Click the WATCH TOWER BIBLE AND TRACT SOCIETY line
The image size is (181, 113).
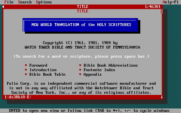[x=82, y=47]
